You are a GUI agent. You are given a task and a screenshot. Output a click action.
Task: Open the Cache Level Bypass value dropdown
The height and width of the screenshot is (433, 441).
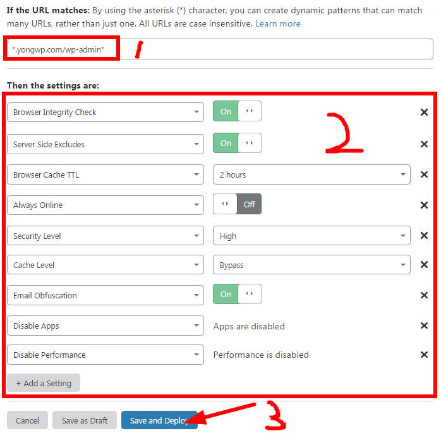(311, 265)
